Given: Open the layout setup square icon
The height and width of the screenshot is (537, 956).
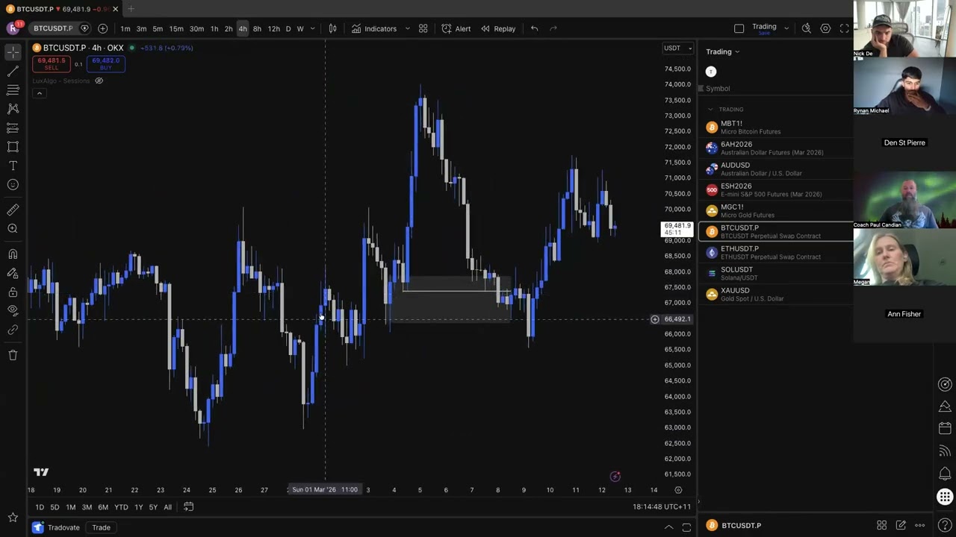Looking at the screenshot, I should point(739,28).
